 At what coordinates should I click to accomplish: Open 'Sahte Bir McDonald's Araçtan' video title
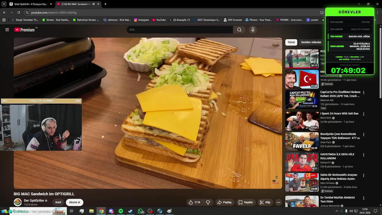tap(338, 177)
